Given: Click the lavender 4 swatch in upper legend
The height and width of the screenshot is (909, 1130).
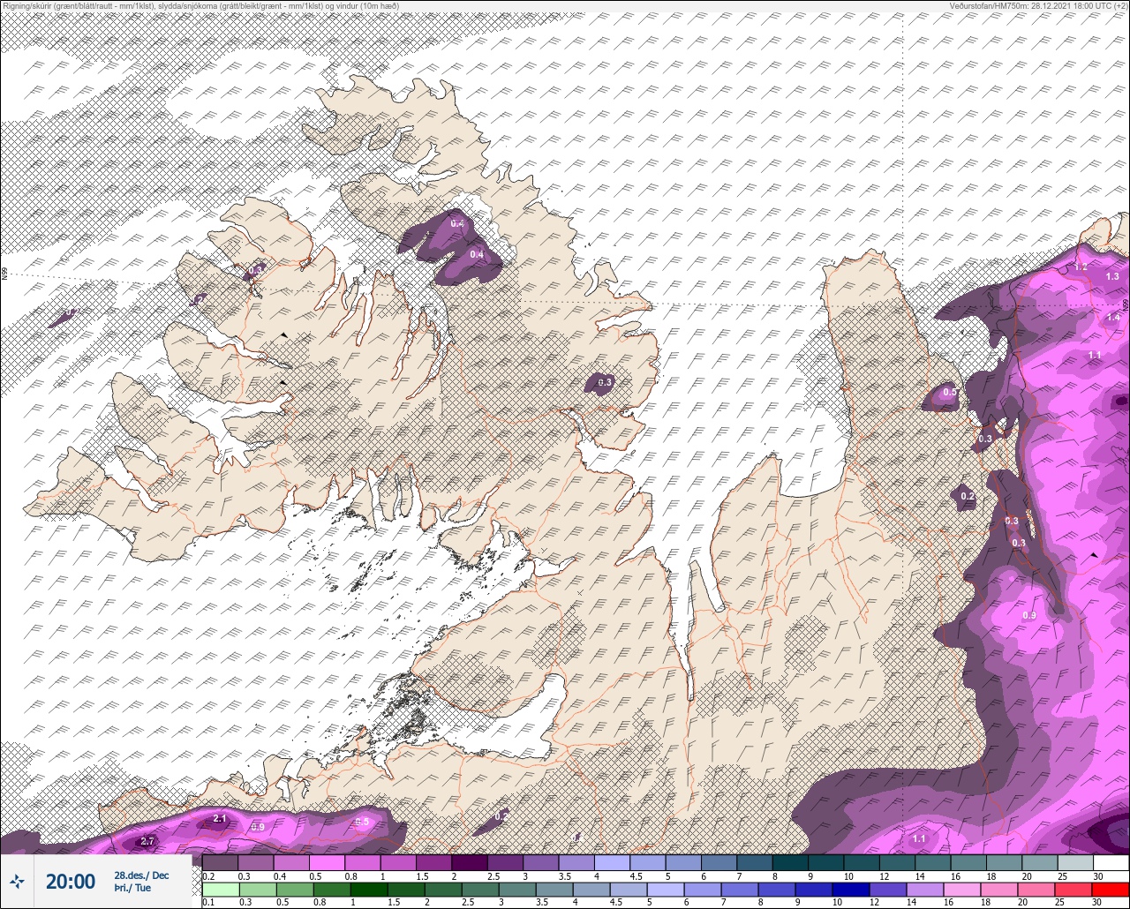Looking at the screenshot, I should click(x=612, y=862).
